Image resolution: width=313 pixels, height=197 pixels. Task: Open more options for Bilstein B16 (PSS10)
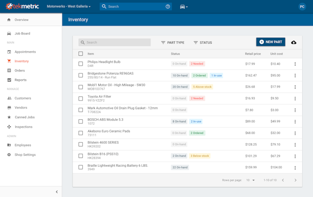(x=295, y=156)
